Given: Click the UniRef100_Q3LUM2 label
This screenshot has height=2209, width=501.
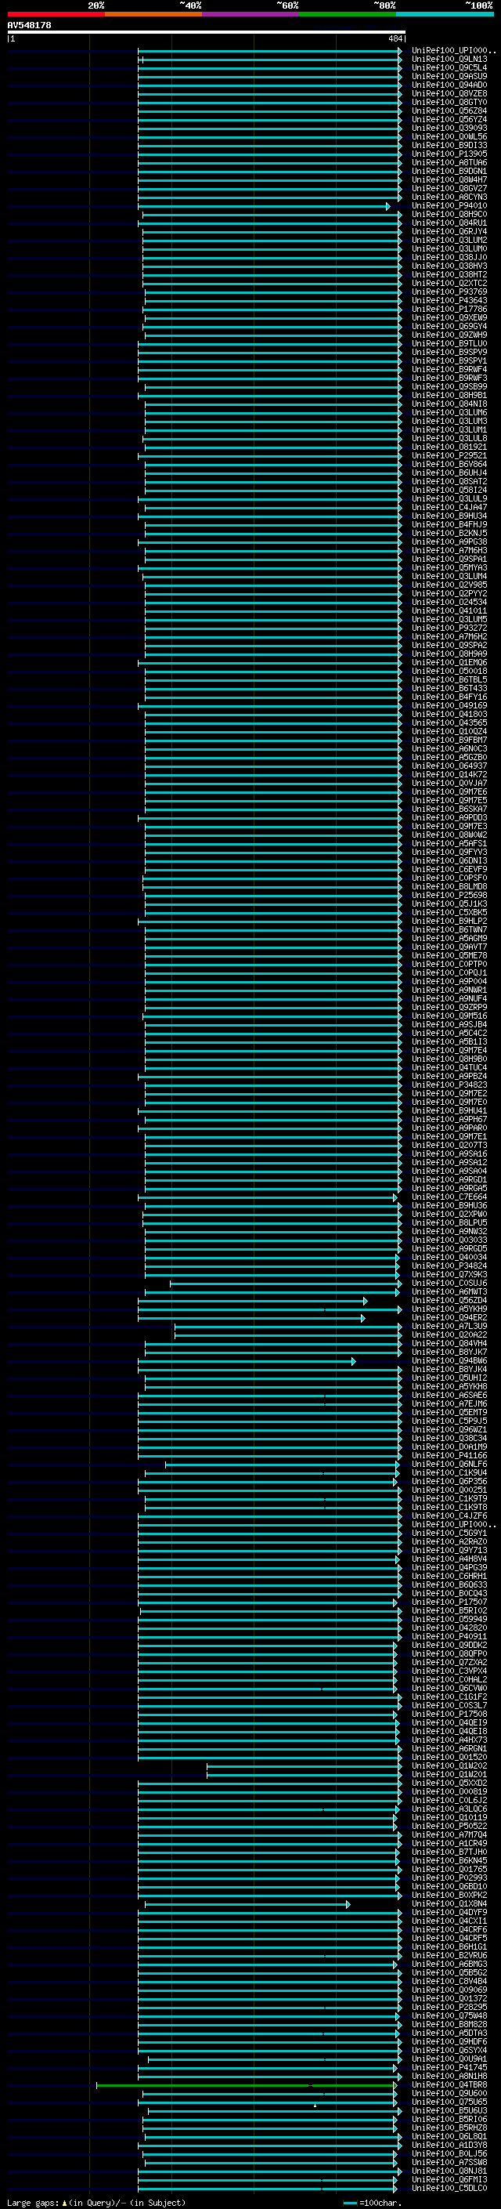Looking at the screenshot, I should [449, 240].
